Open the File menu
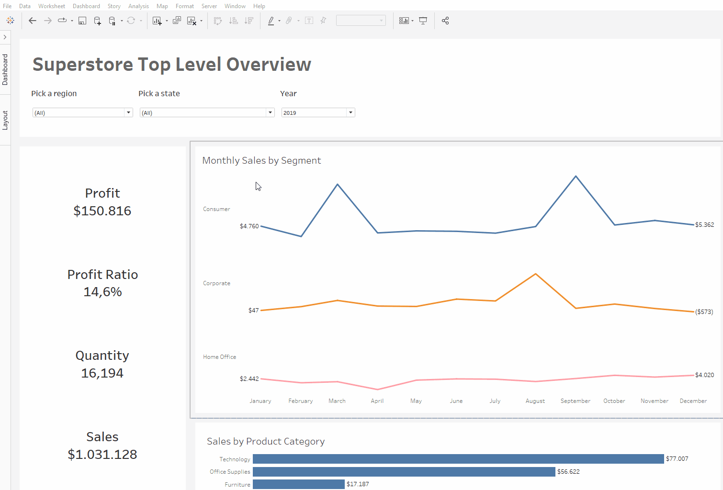The width and height of the screenshot is (723, 490). 7,6
